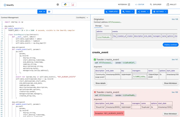Open the EventRegistry contract selector
The image size is (180, 117).
coord(82,17)
